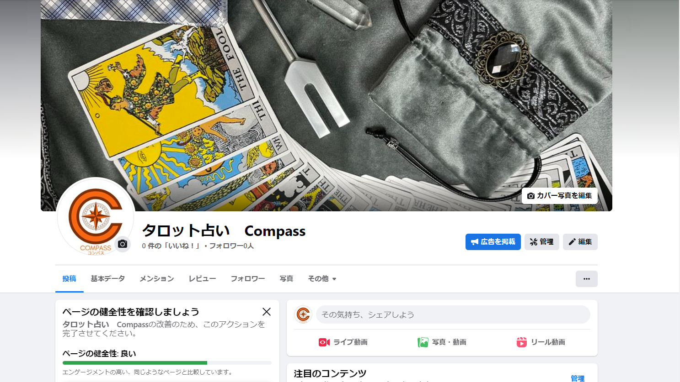Open the メンション tab
Screen dimensions: 680x382
tap(157, 279)
